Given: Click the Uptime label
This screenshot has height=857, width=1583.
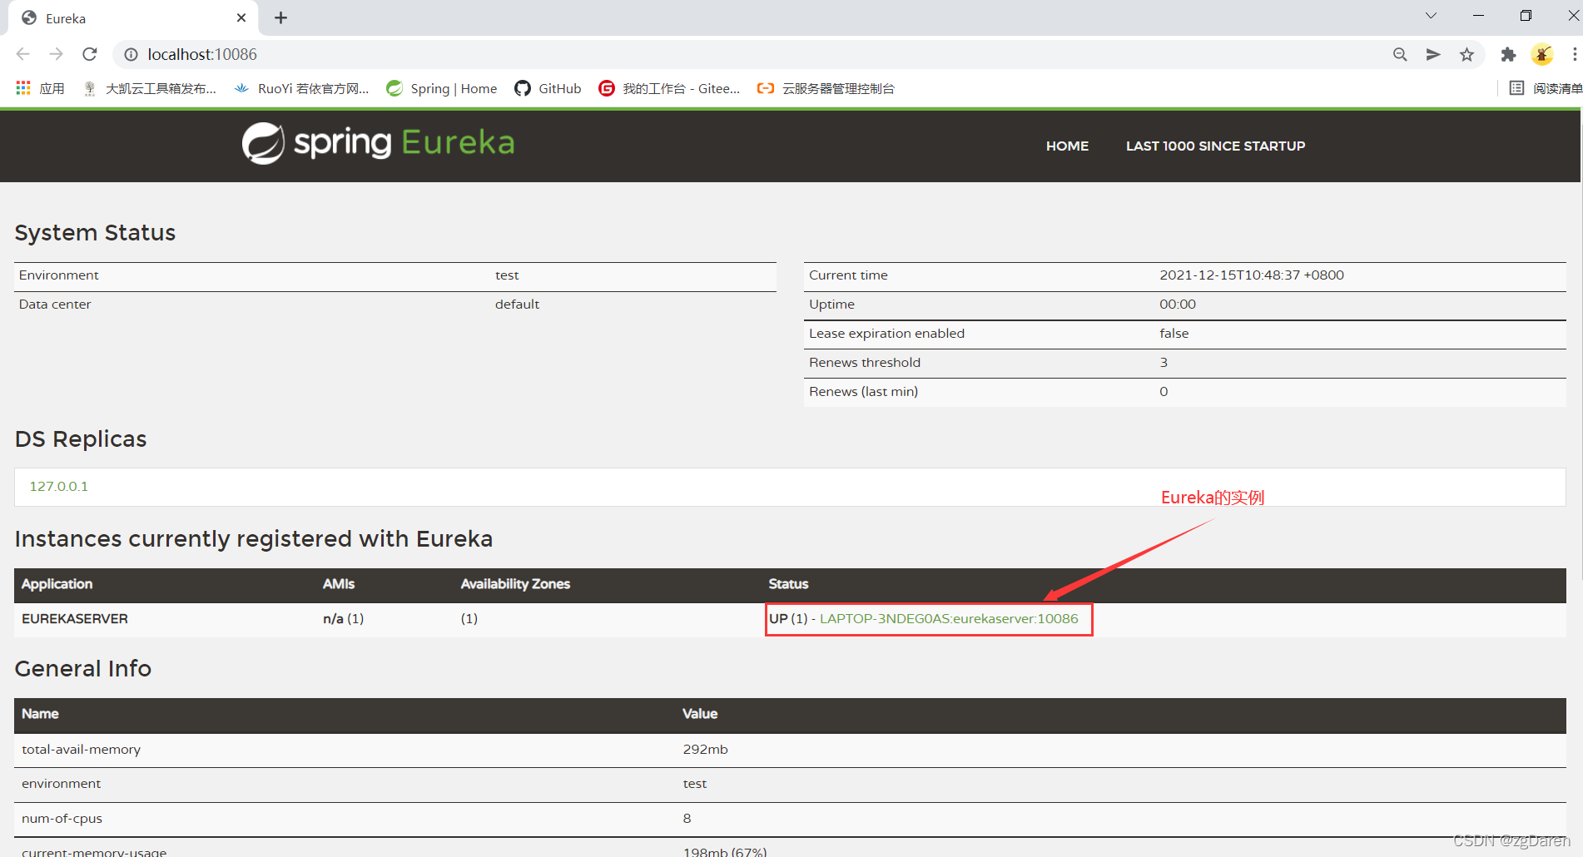Looking at the screenshot, I should [x=831, y=305].
